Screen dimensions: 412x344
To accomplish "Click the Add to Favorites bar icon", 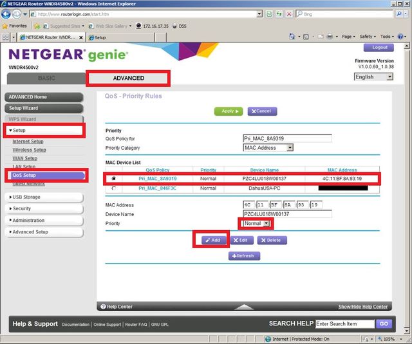I will 37,26.
